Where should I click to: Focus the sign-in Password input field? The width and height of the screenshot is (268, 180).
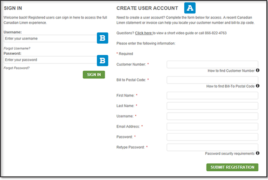click(x=49, y=60)
